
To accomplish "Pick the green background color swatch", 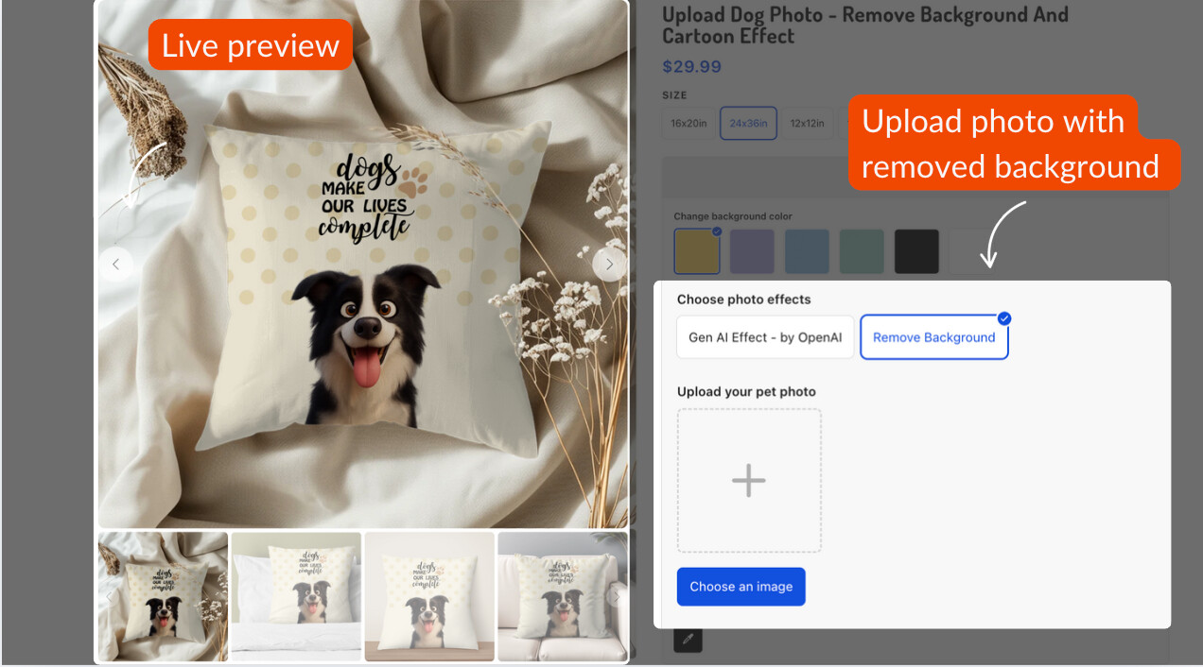I will (862, 251).
